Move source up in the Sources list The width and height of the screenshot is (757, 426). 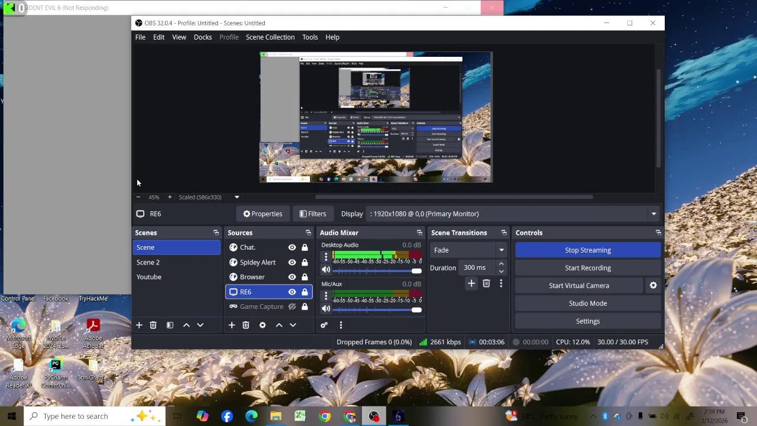[279, 325]
